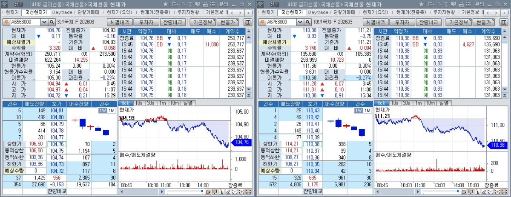Click the grid layout icon in 3년국채 window
Image resolution: width=511 pixels, height=197 pixels.
[x=248, y=22]
